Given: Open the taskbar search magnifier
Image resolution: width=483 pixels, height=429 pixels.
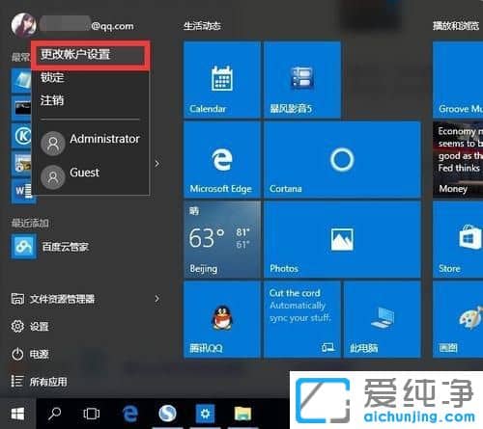Looking at the screenshot, I should (54, 414).
